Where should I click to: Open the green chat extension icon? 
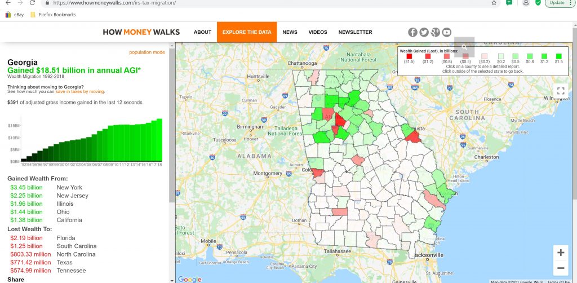click(509, 2)
